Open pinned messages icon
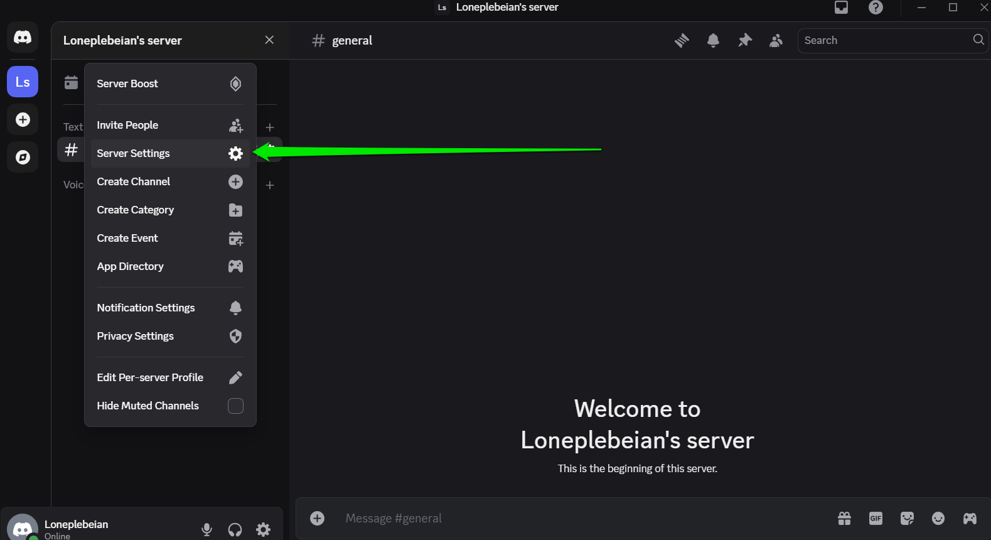The height and width of the screenshot is (540, 991). (745, 40)
